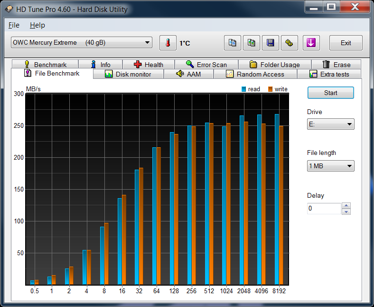Increase Delay with the up spinner arrow

(346, 206)
